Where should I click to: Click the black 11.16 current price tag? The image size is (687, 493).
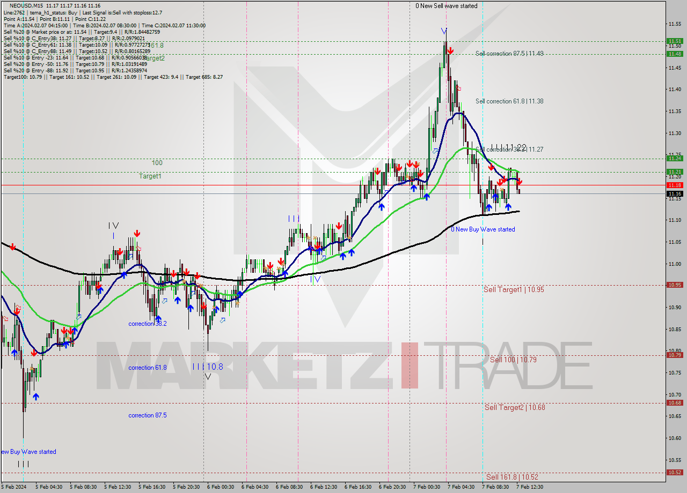[x=674, y=193]
